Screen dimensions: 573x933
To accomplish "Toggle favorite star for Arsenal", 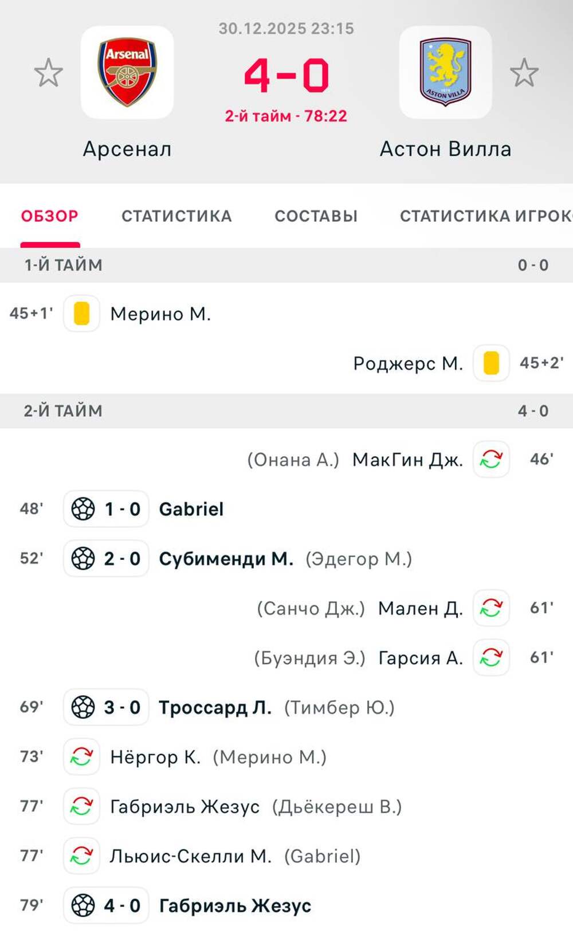I will pyautogui.click(x=48, y=73).
